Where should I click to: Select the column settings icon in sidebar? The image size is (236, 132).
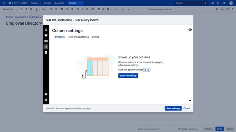[46, 47]
